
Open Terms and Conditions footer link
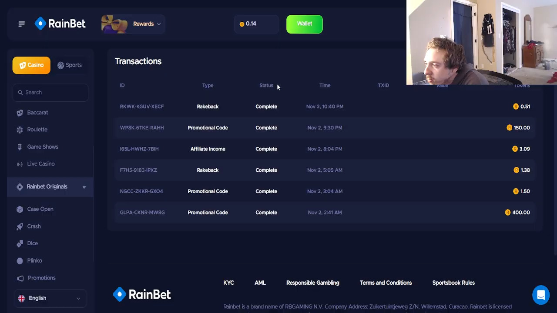point(386,283)
